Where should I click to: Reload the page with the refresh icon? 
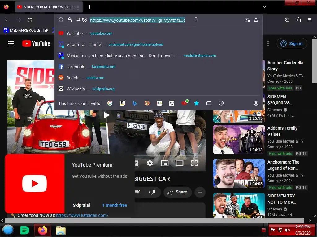pyautogui.click(x=30, y=20)
